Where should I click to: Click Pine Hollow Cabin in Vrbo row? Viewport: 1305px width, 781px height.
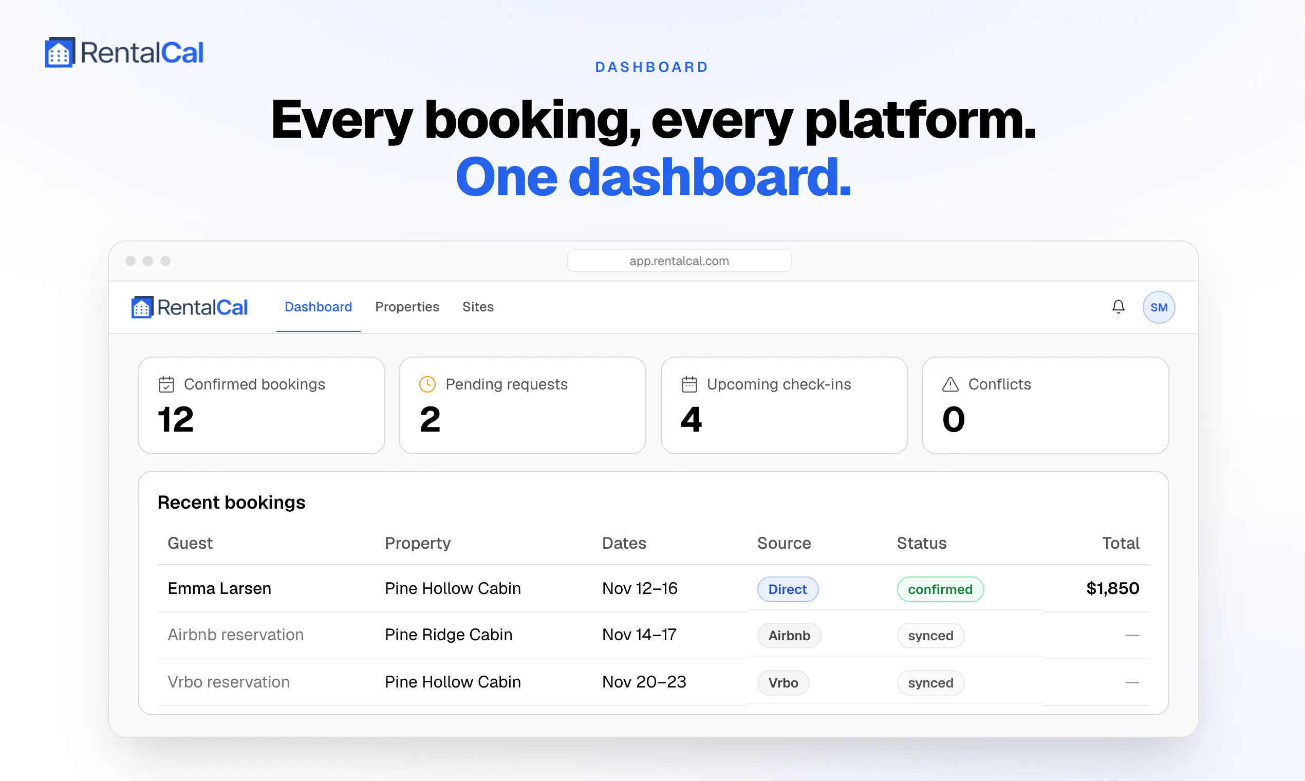click(x=453, y=682)
